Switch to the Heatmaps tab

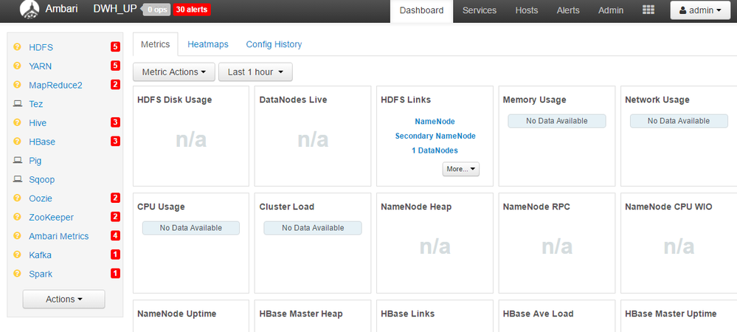[x=208, y=44]
